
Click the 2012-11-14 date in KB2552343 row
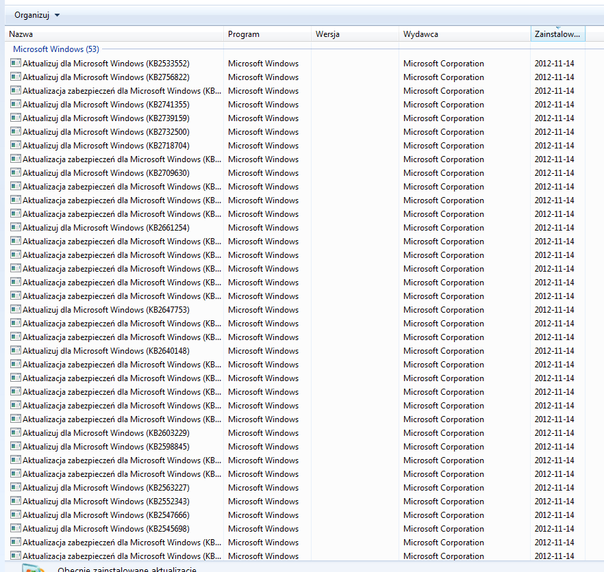tap(554, 502)
